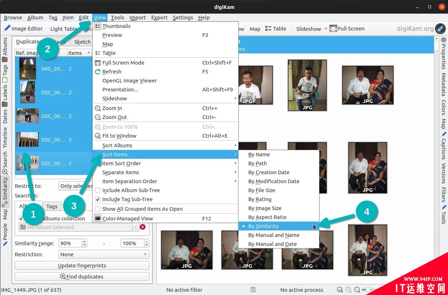Image resolution: width=448 pixels, height=295 pixels.
Task: Switch to the Similarity sidebar panel
Action: (5, 192)
